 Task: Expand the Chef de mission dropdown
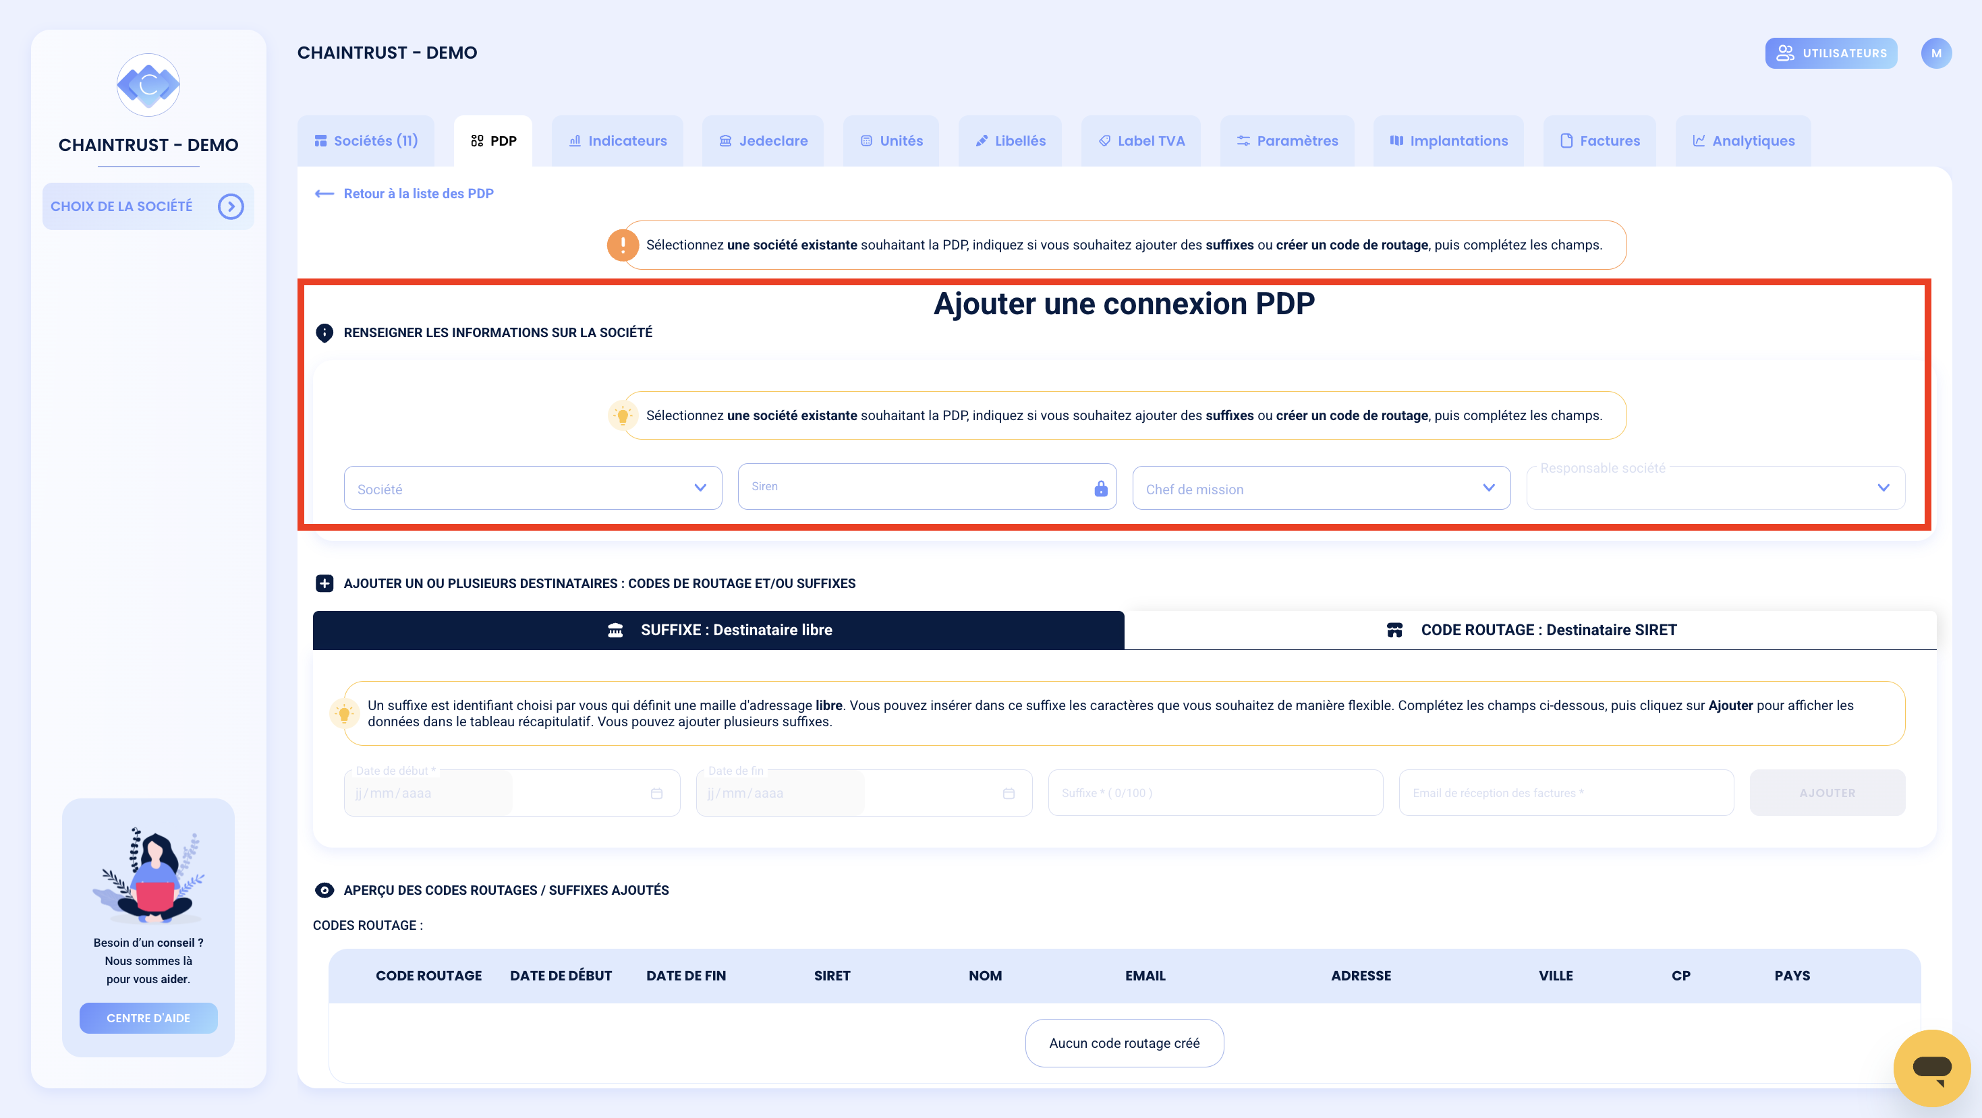coord(1321,488)
